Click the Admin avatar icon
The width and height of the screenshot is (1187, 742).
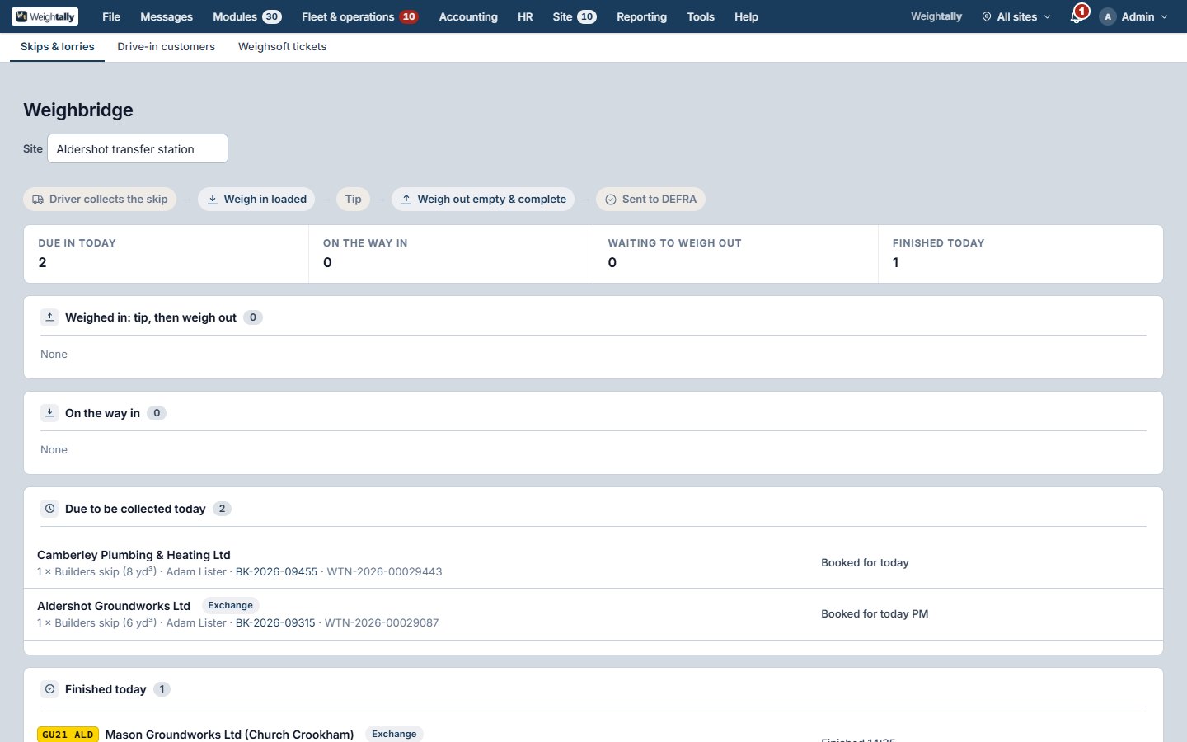click(1108, 16)
